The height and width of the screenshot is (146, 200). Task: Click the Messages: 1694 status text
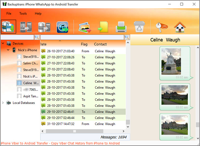click(114, 137)
